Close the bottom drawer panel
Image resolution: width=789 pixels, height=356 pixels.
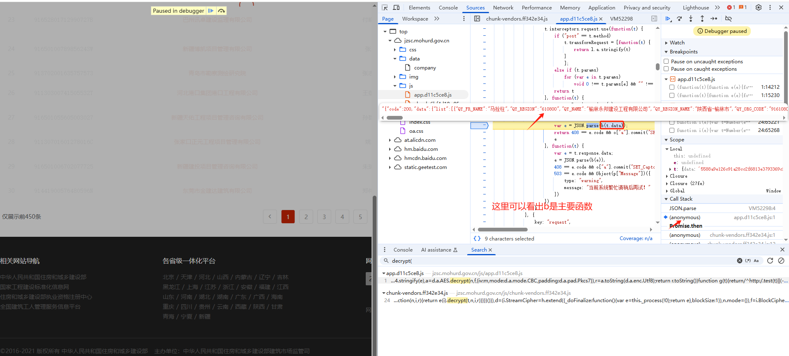(782, 250)
